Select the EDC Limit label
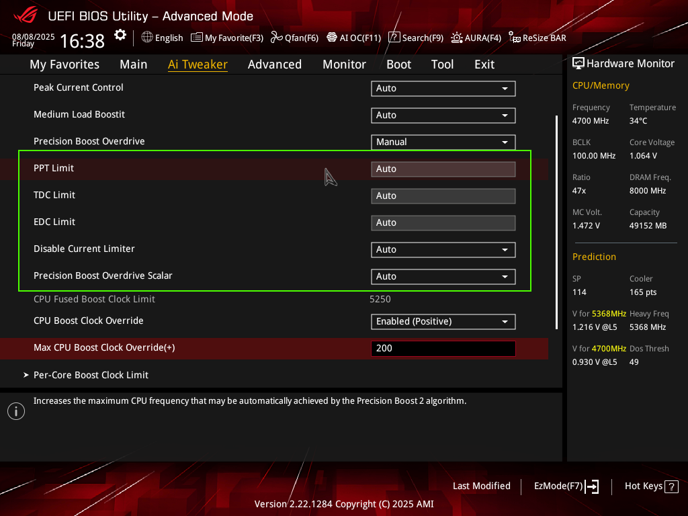 click(x=54, y=222)
